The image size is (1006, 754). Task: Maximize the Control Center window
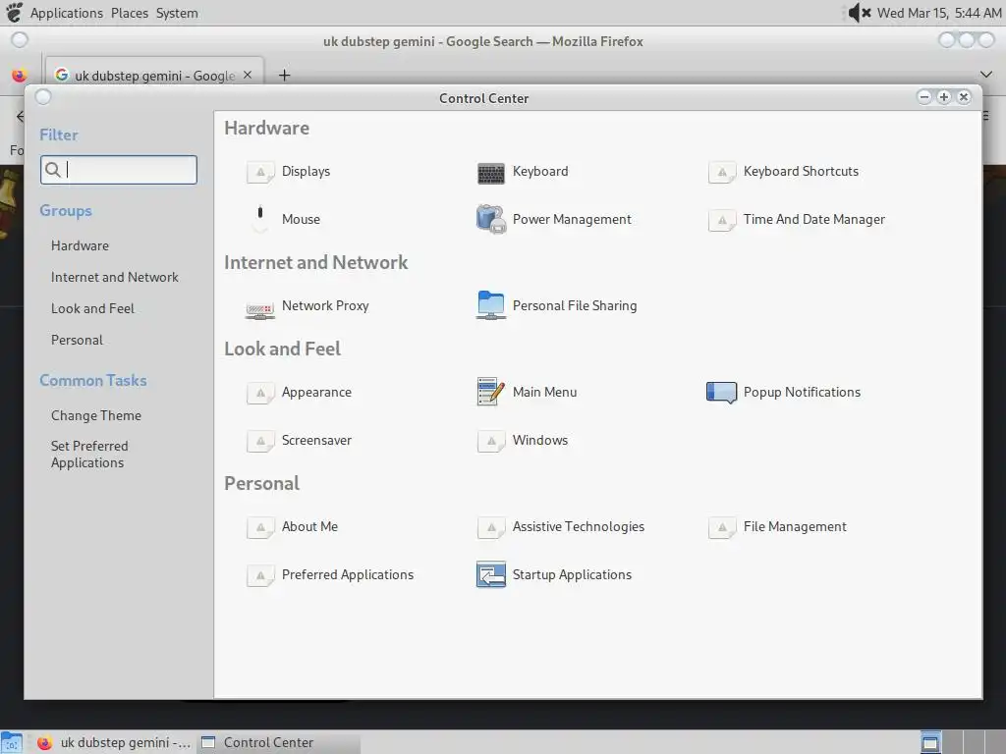coord(944,97)
